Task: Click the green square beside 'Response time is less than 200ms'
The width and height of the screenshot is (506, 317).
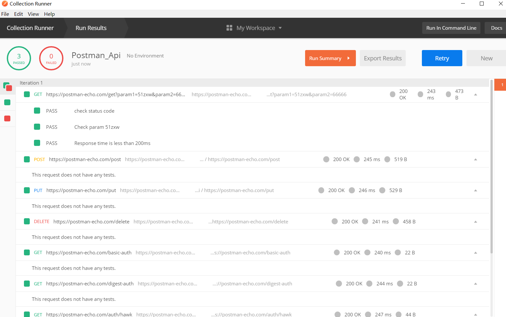Action: pos(37,143)
